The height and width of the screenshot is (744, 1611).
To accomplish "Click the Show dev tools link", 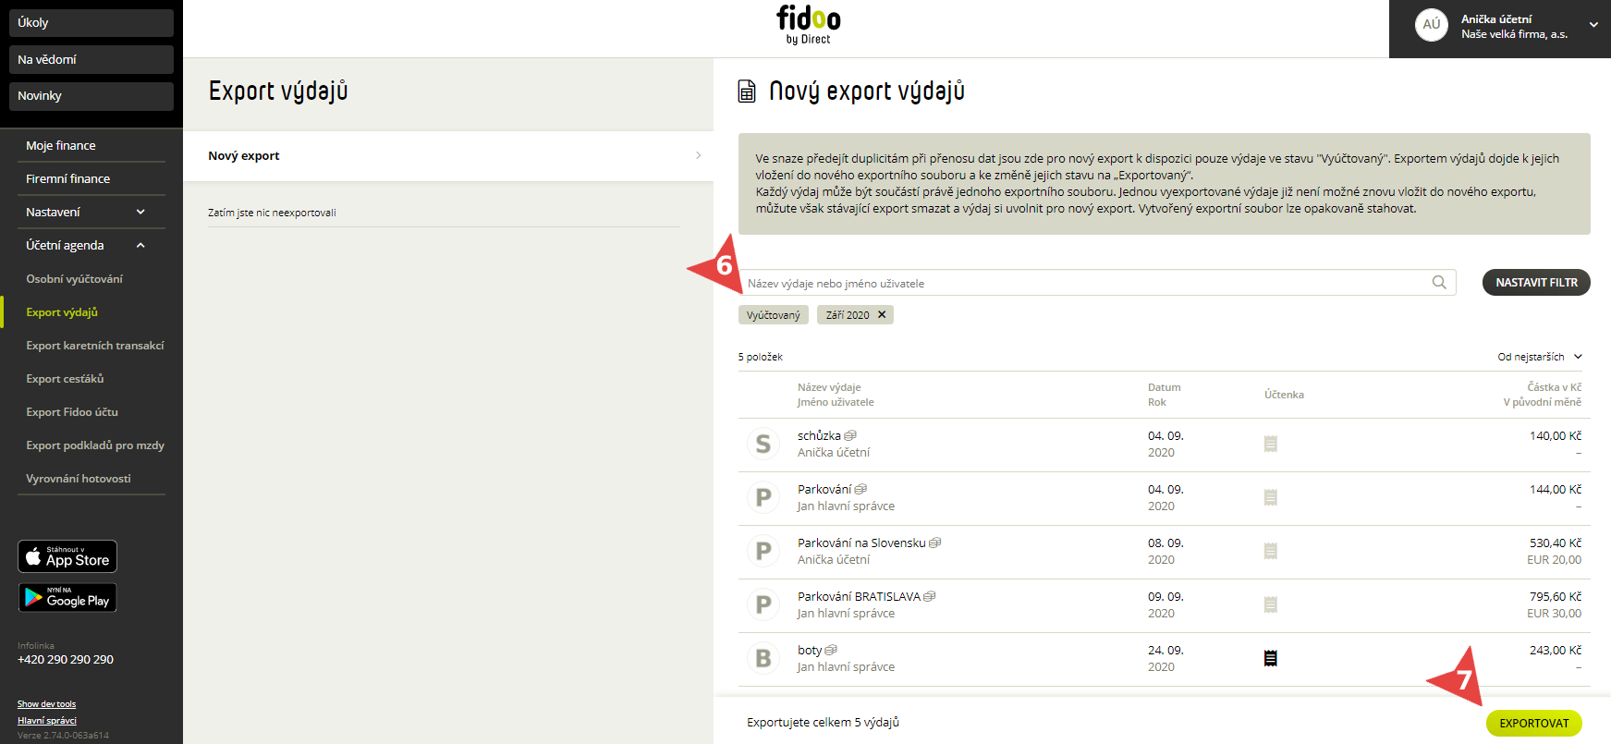I will point(46,704).
